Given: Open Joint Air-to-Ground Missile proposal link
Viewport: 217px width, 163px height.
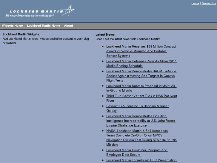Looking at the screenshot, I should [141, 88].
